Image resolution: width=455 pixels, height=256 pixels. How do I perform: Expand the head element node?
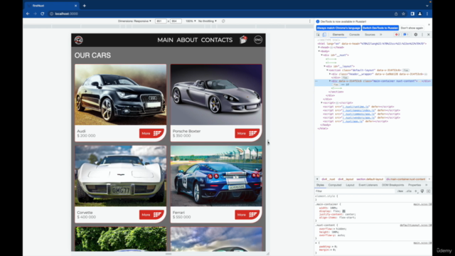(319, 48)
